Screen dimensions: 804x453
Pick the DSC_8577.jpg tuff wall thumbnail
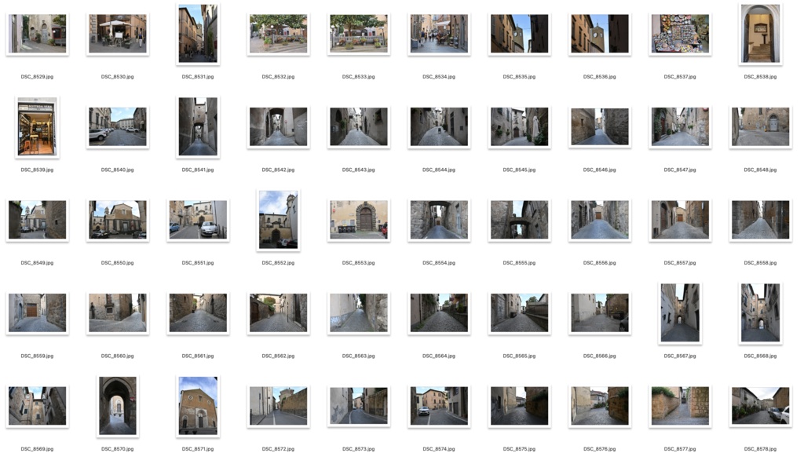point(680,406)
